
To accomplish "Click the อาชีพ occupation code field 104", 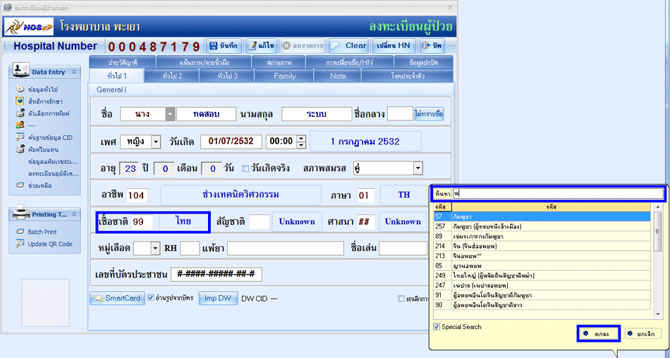I will click(137, 195).
